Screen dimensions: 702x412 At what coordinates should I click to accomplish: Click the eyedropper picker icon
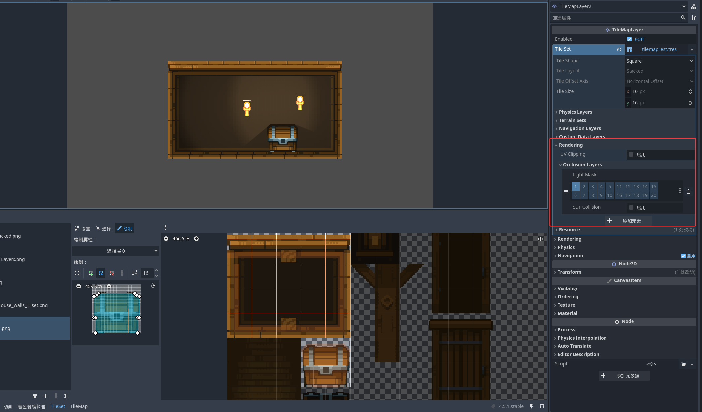pyautogui.click(x=165, y=228)
